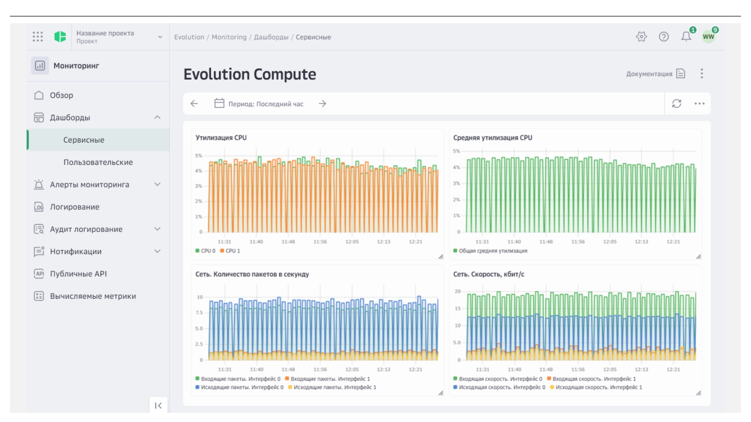Click the Monitoring breadcrumb link
This screenshot has width=751, height=422.
[229, 37]
